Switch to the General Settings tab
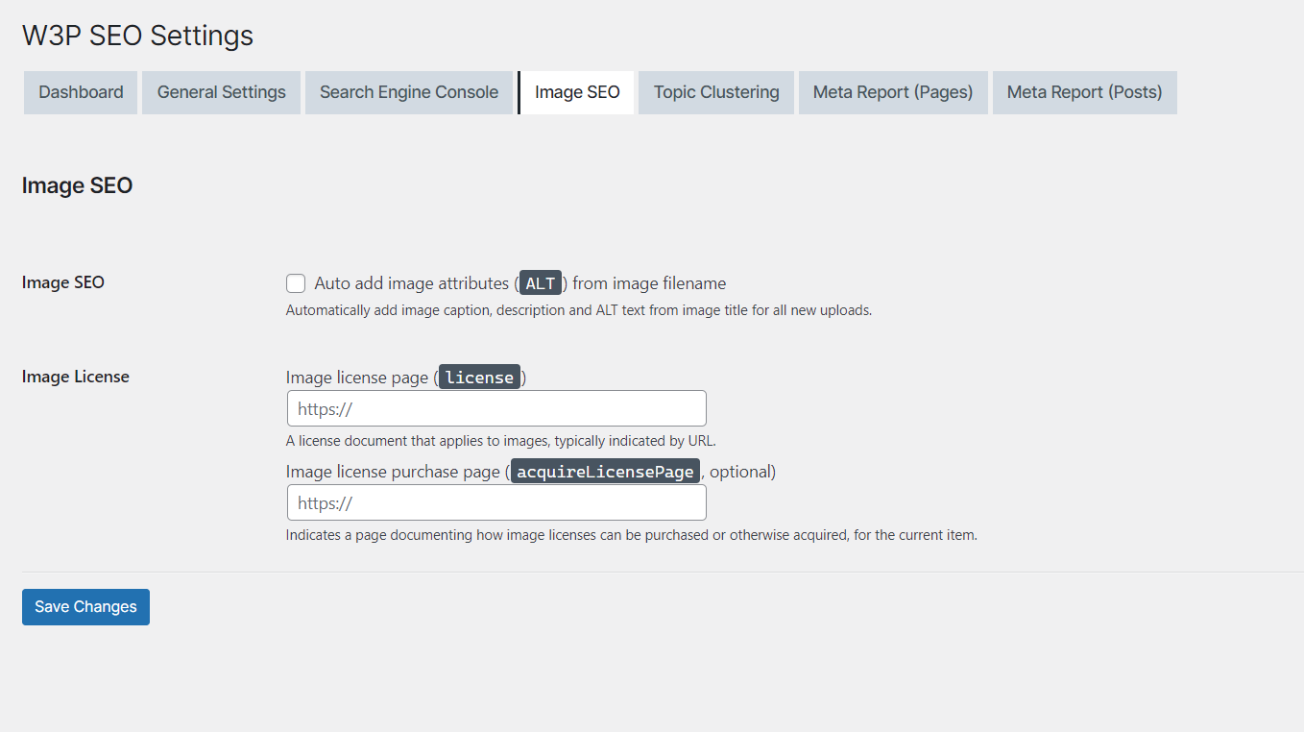 point(221,92)
